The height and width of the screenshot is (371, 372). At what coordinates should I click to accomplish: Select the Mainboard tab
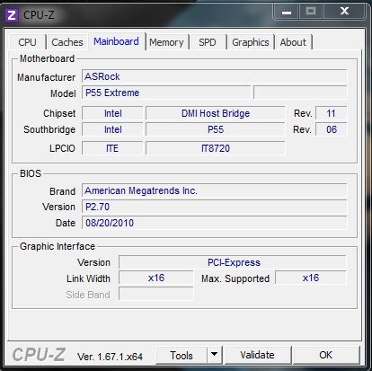(116, 41)
